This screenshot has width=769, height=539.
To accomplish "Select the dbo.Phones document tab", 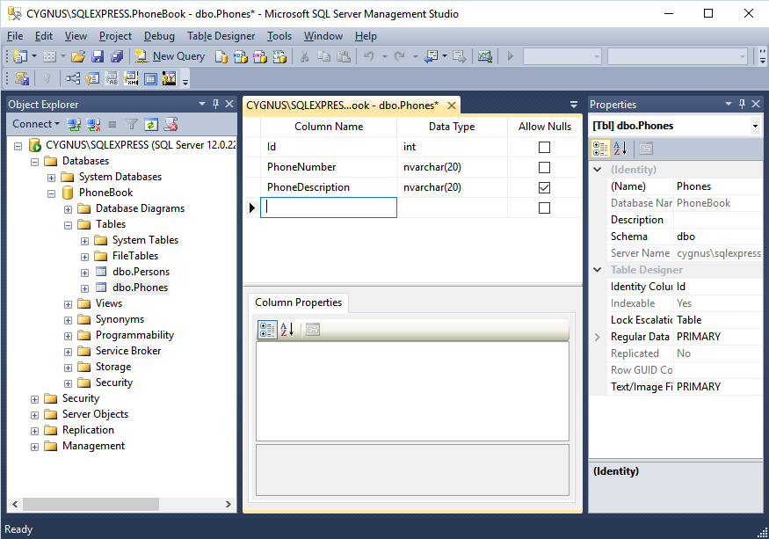I will [x=343, y=105].
